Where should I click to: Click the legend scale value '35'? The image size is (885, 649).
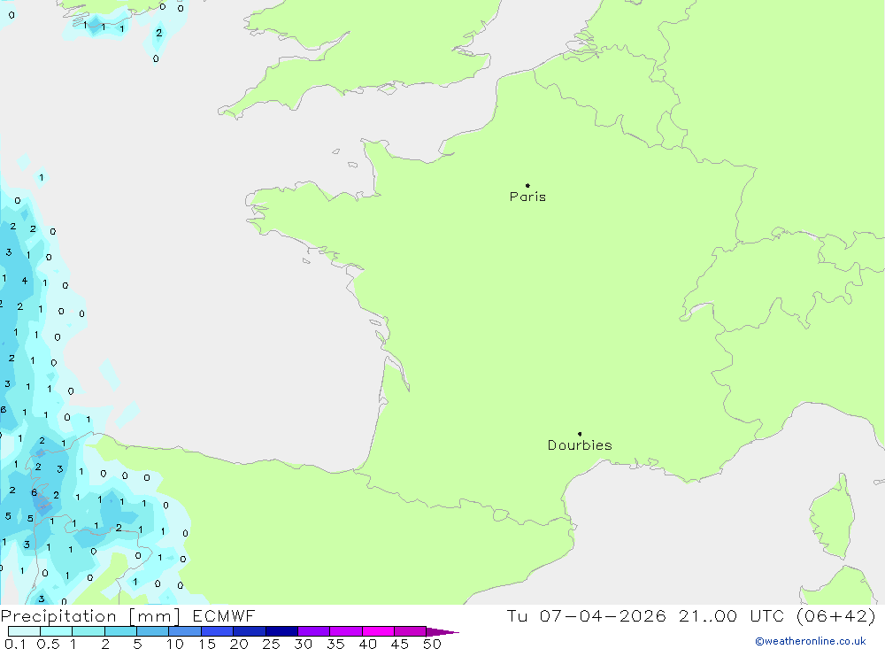335,644
